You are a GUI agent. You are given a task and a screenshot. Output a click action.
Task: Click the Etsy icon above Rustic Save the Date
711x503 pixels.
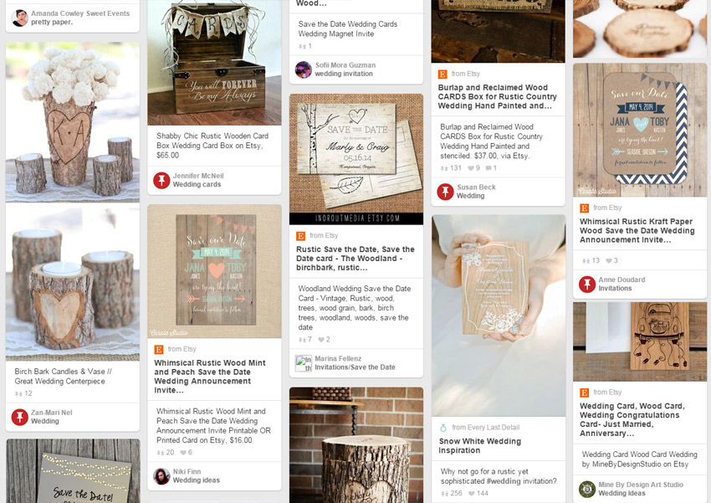[300, 236]
